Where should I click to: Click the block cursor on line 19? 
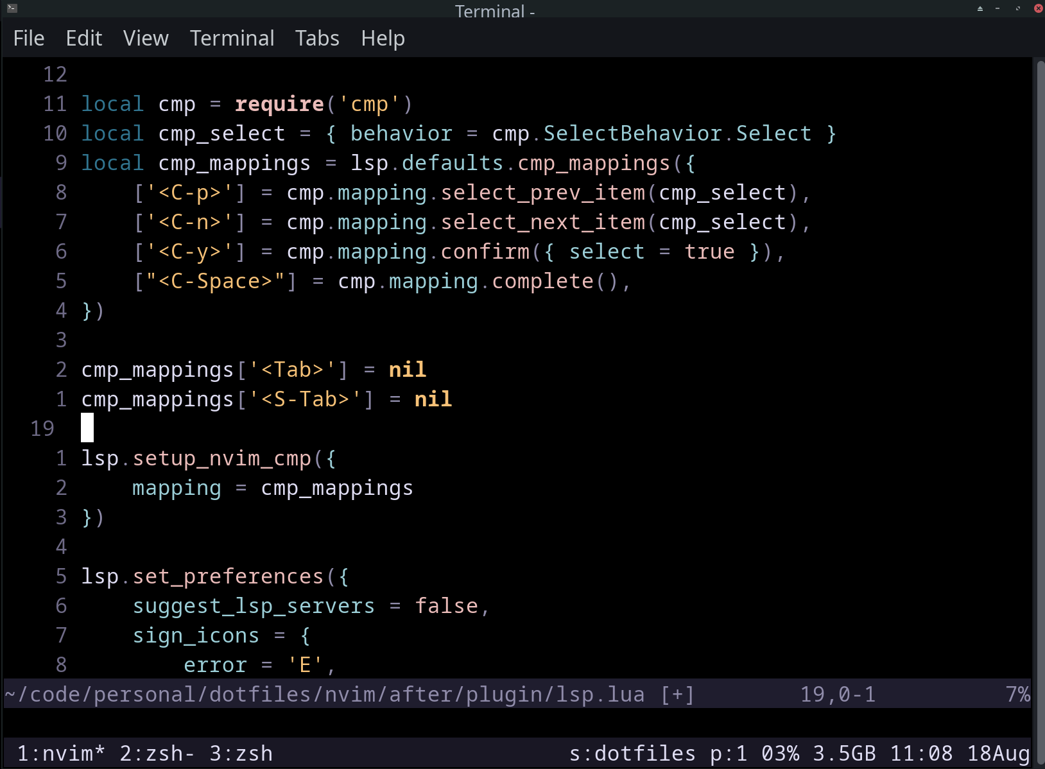coord(87,428)
